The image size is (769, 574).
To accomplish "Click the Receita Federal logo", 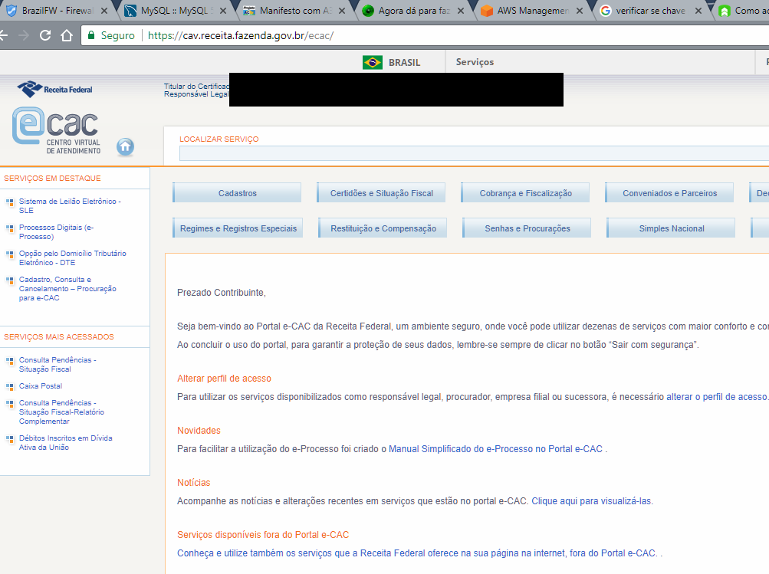I will 55,89.
